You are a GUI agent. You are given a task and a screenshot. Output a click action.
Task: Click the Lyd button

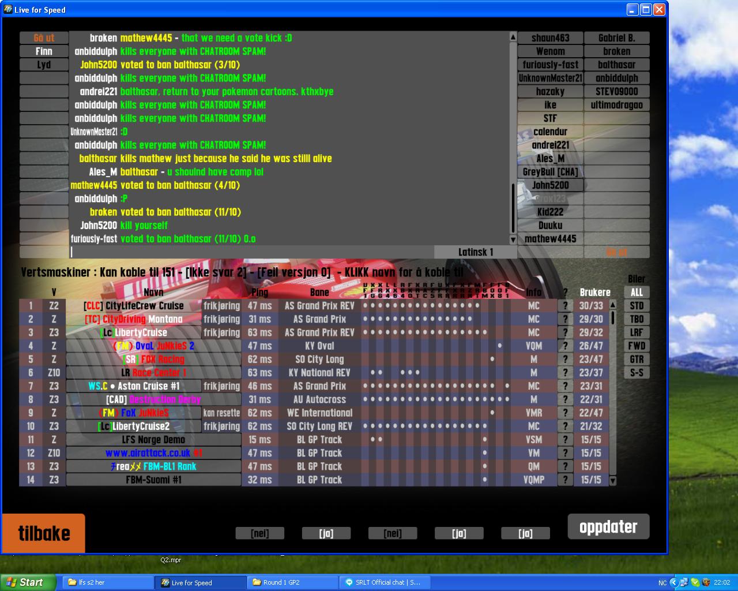[x=44, y=65]
